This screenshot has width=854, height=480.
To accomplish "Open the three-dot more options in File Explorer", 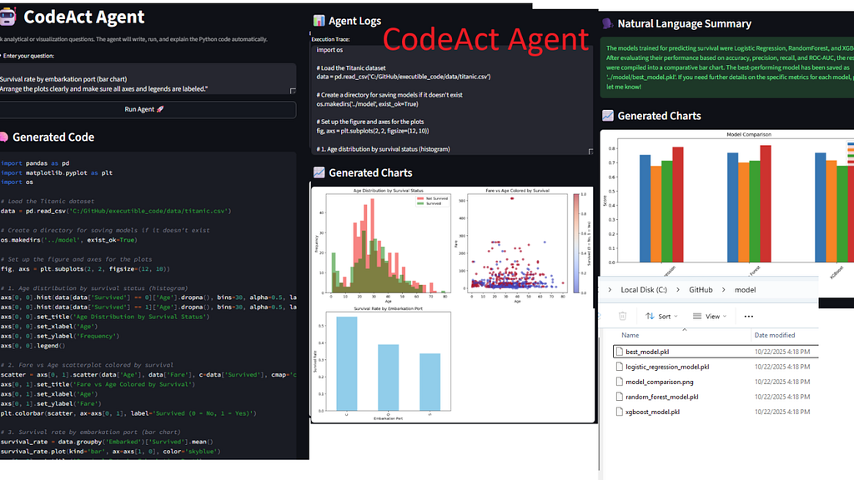I will pos(748,316).
